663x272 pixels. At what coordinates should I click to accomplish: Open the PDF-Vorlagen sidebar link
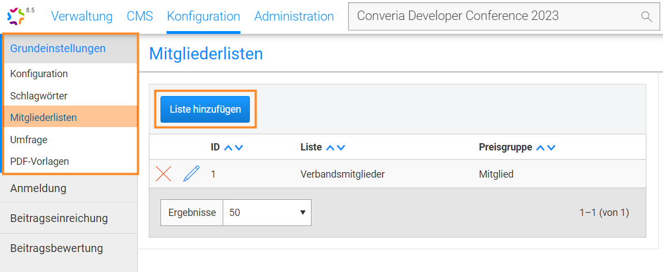click(x=39, y=162)
